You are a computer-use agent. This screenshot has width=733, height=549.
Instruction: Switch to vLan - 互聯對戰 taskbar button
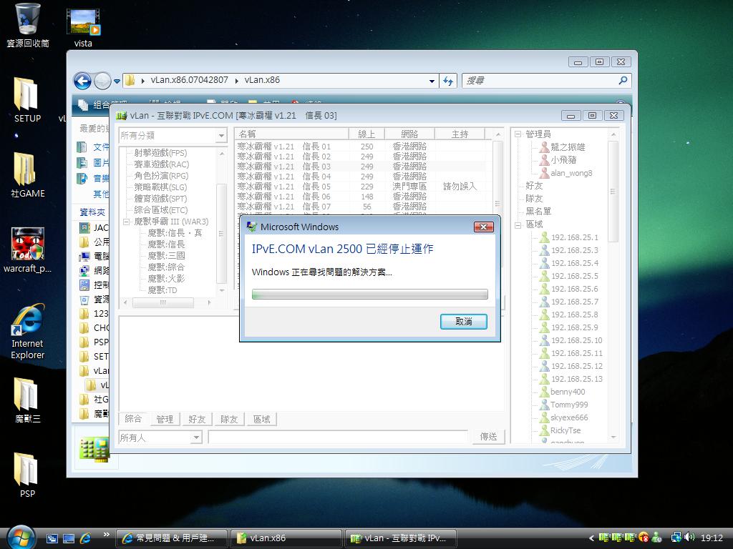tap(400, 538)
